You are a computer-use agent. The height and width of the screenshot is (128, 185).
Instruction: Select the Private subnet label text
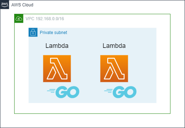pos(53,33)
